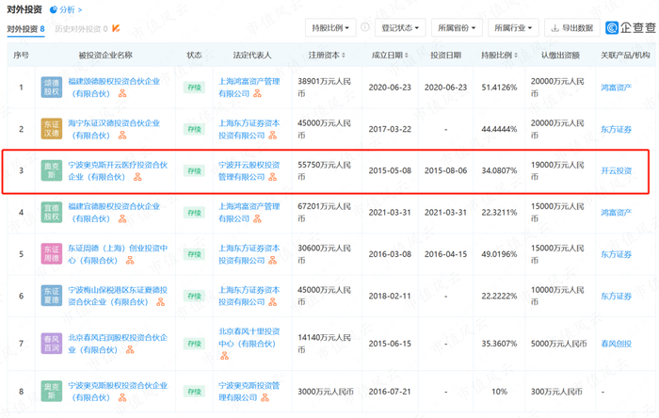Open 北京春风十里投资中心 representative link
Screen dimensions: 659x418
pyautogui.click(x=249, y=337)
